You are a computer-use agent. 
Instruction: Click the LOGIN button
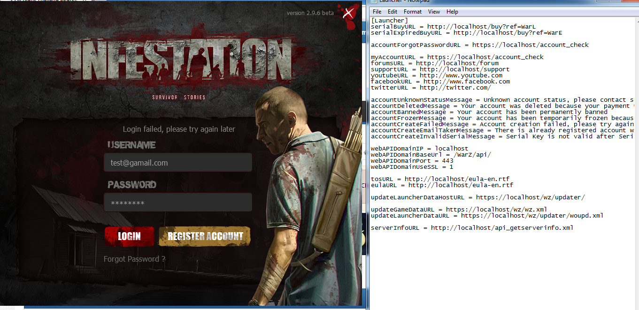click(129, 236)
